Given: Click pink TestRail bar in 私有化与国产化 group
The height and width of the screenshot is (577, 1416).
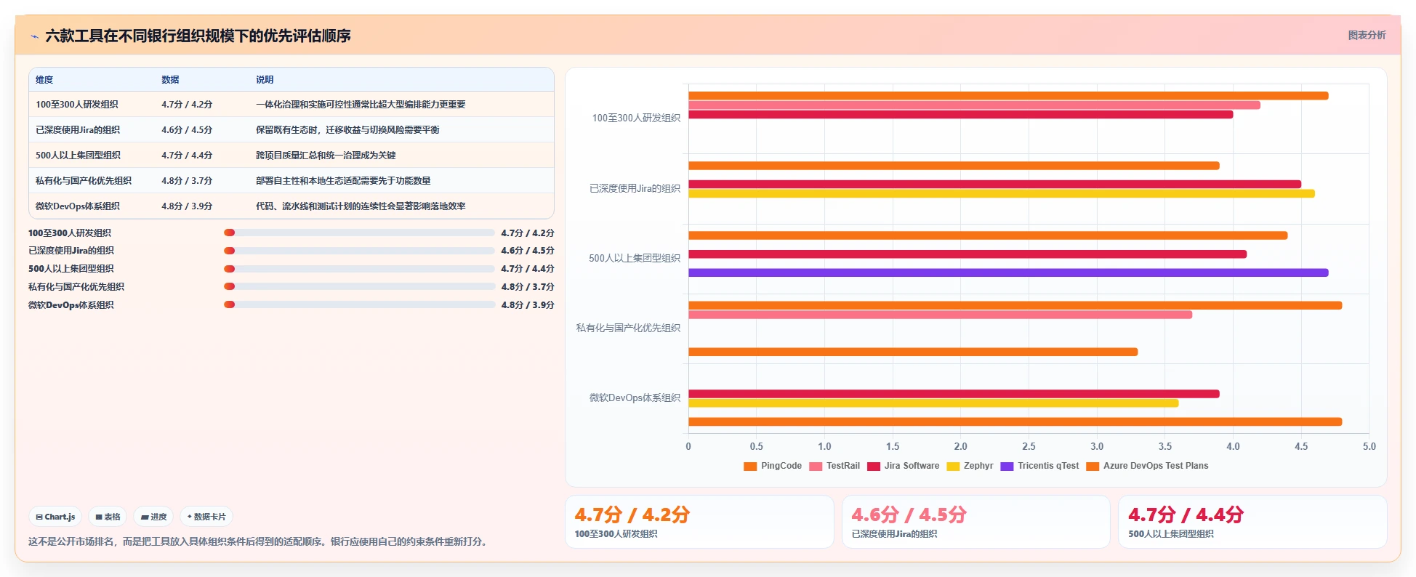Looking at the screenshot, I should coord(940,315).
